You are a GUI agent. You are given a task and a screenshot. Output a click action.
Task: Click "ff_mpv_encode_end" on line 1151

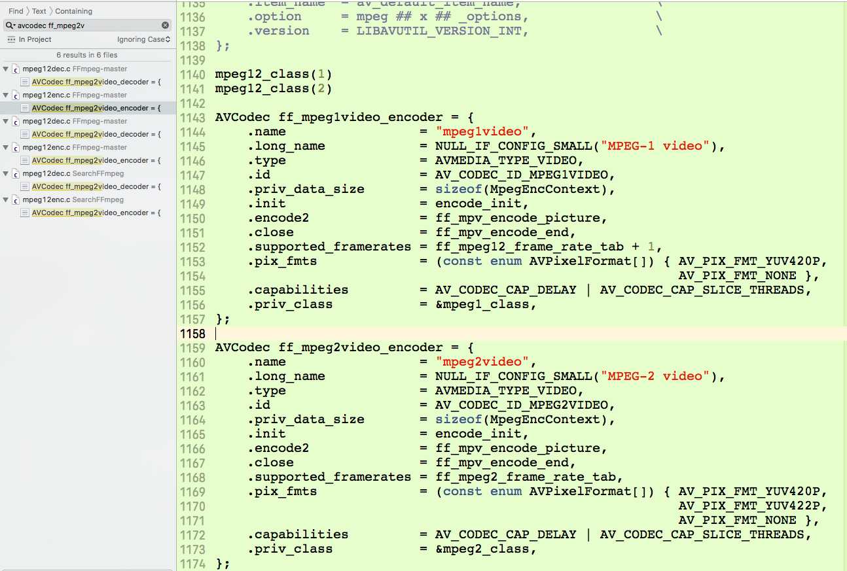(x=502, y=233)
